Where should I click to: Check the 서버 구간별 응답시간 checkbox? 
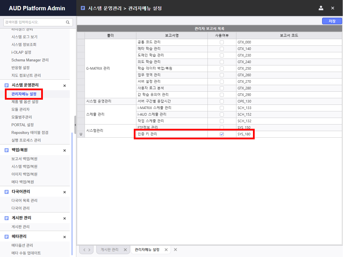click(222, 101)
